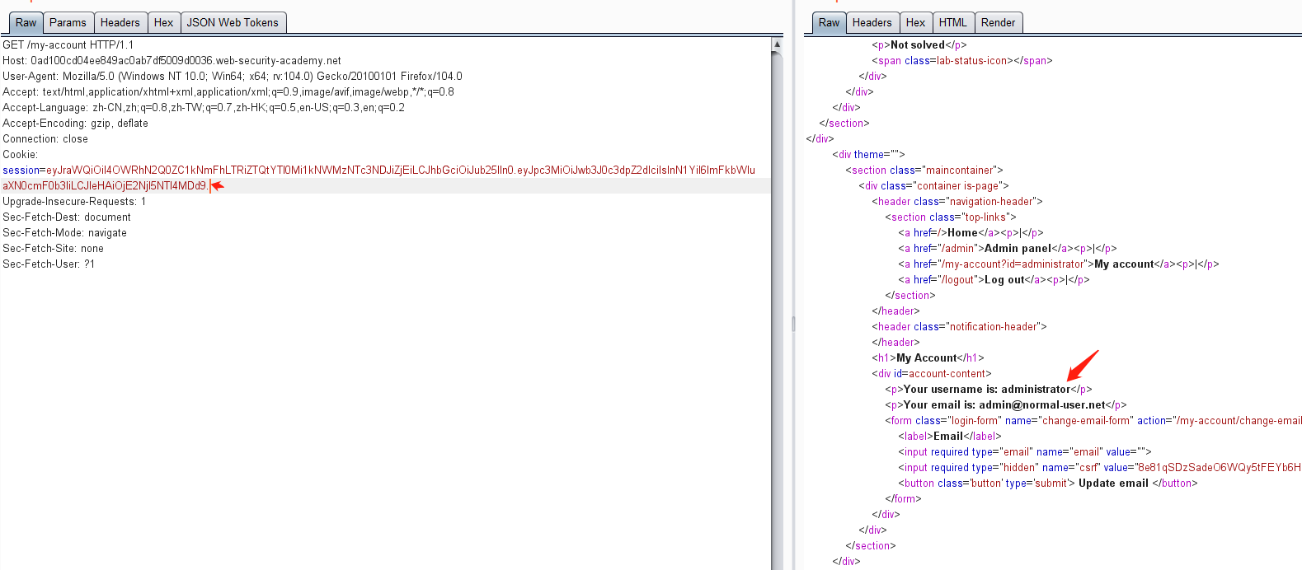
Task: Click the Accept-Language header line
Action: [204, 108]
